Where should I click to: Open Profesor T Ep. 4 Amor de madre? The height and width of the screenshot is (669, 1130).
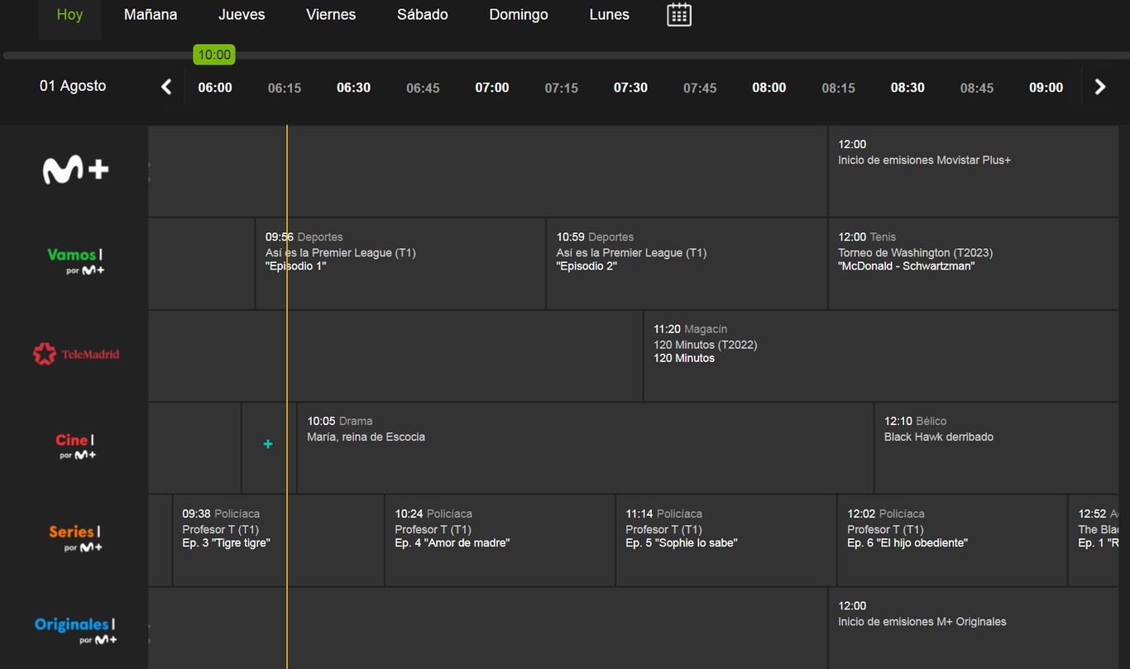point(500,541)
